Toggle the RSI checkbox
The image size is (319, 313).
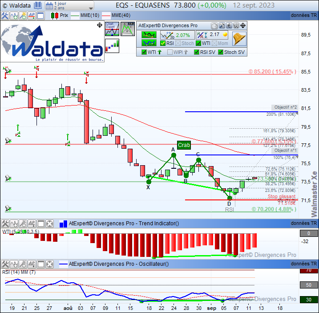point(163,43)
